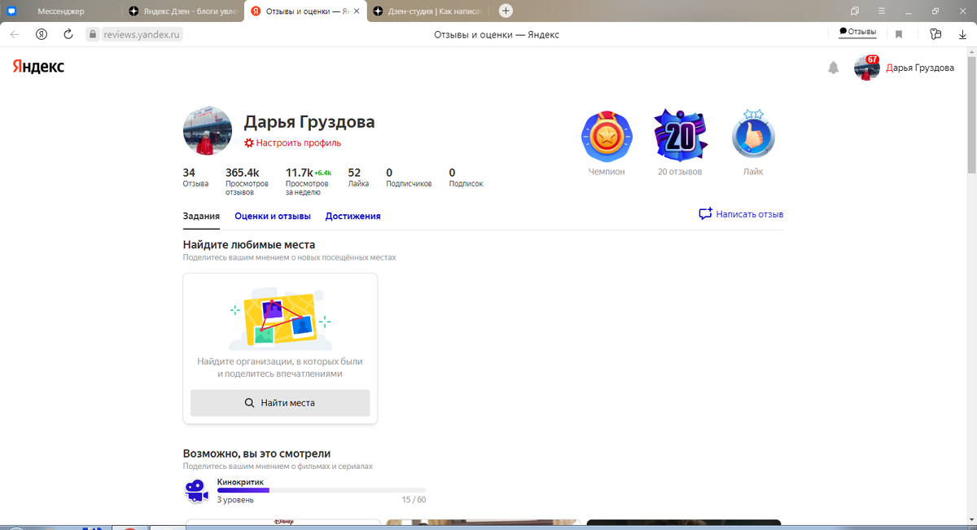Open the 0 Подписок counter

(466, 177)
